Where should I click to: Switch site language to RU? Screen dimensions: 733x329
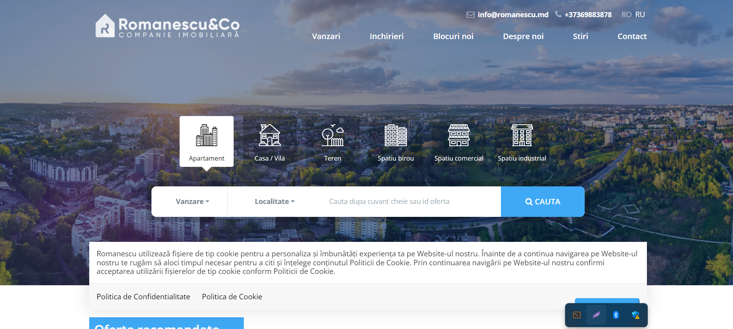[x=640, y=14]
